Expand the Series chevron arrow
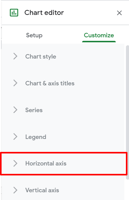Screen dimensions: 129x200 click(15, 110)
